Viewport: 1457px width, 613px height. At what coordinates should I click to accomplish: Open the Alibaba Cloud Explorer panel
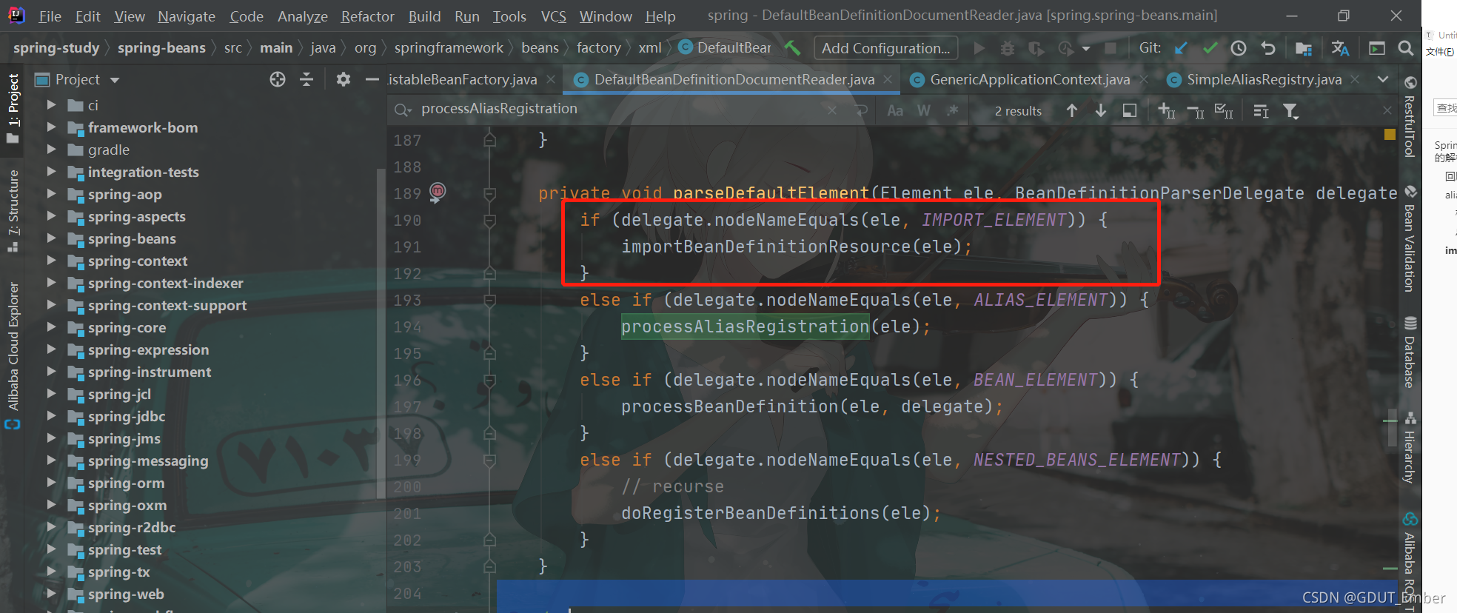[13, 355]
